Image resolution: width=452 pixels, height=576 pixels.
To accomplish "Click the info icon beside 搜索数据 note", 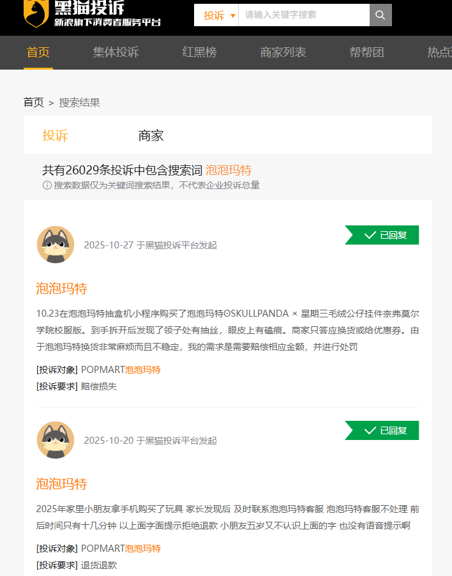I will 47,185.
